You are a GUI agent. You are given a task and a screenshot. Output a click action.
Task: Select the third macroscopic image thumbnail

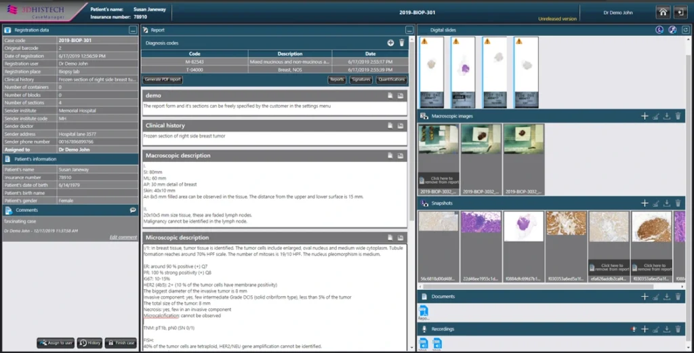coord(524,139)
